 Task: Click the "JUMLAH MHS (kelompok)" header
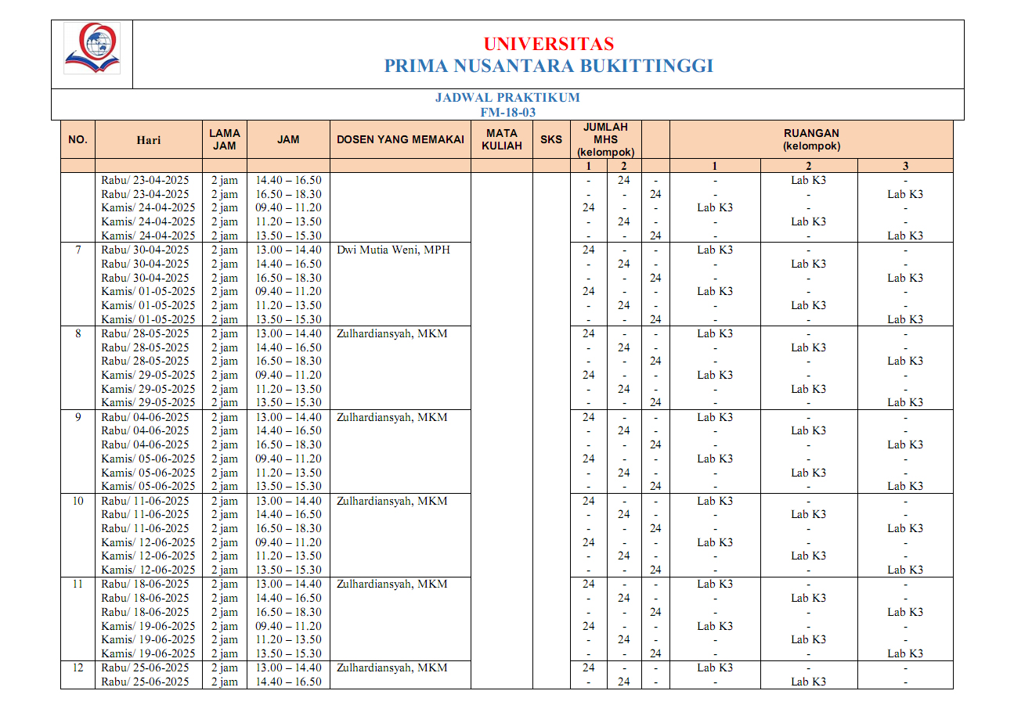[605, 139]
